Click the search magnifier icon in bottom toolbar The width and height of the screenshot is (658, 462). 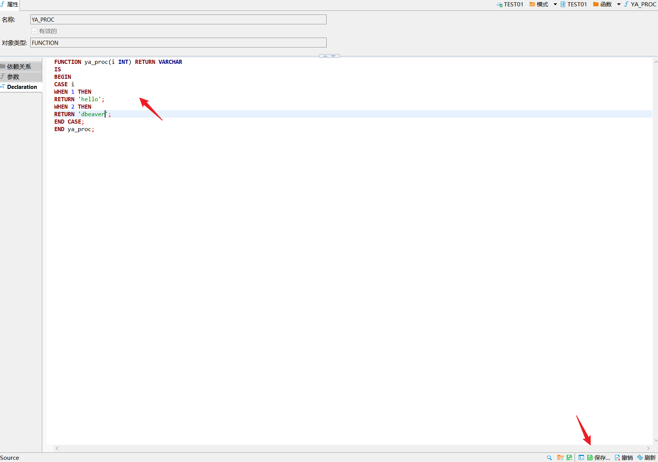point(549,458)
